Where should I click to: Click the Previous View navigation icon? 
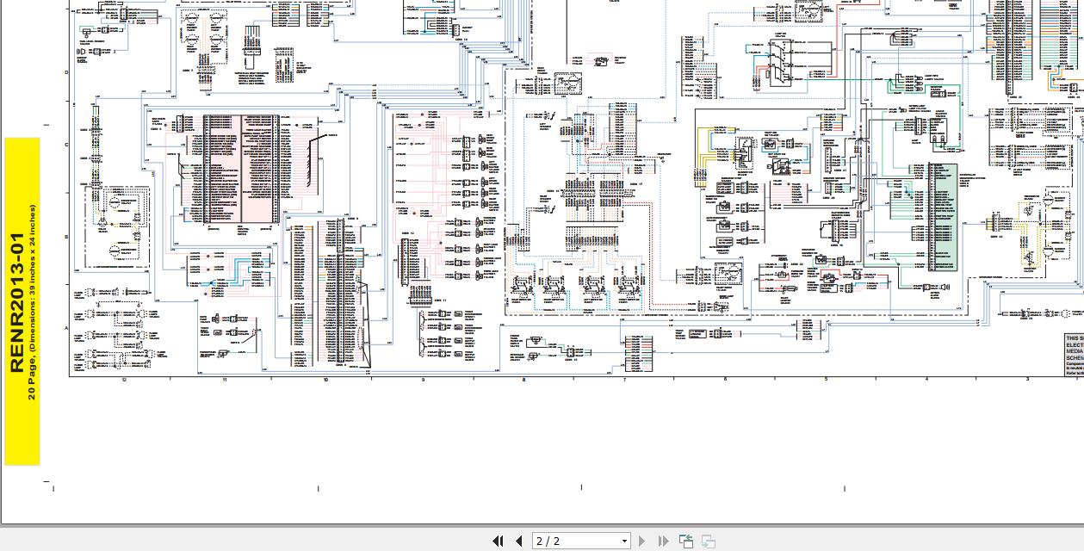(x=686, y=541)
